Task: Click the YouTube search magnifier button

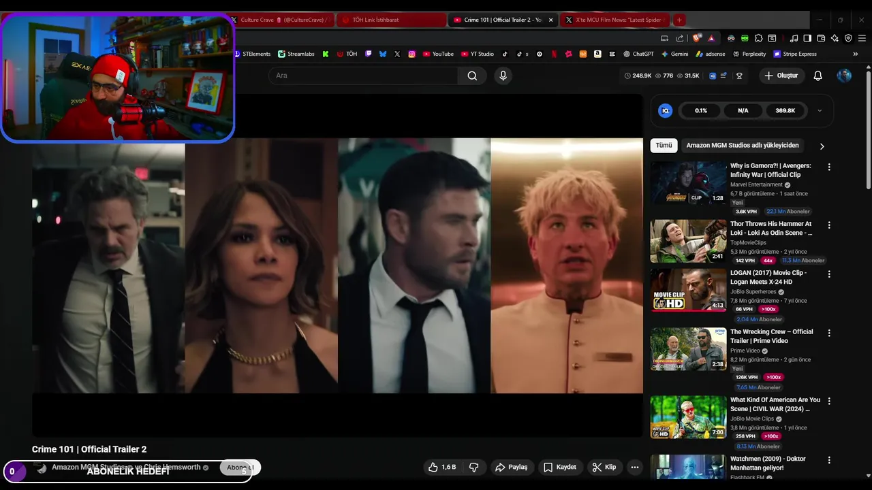Action: 472,76
